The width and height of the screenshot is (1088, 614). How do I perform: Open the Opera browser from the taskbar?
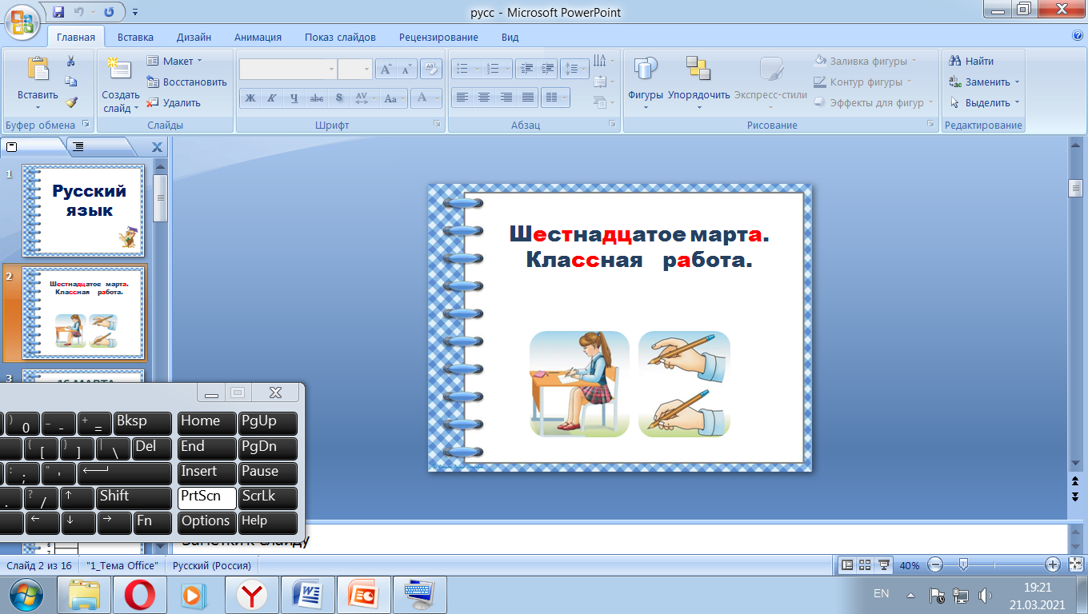click(x=138, y=594)
